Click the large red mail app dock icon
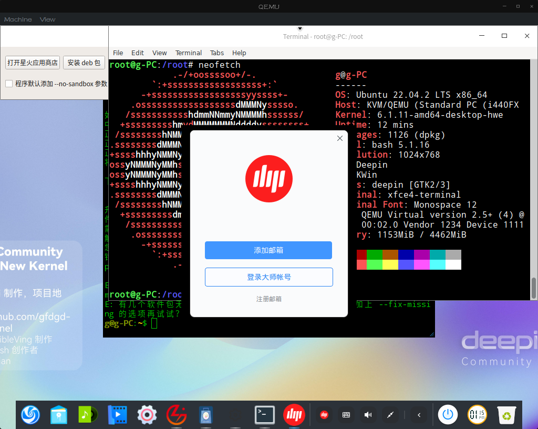Screen dimensions: 538x429 (294, 415)
